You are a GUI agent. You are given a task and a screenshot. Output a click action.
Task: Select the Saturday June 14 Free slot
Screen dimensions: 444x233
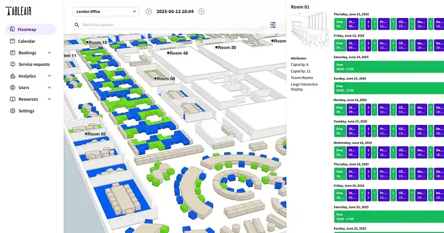388,65
